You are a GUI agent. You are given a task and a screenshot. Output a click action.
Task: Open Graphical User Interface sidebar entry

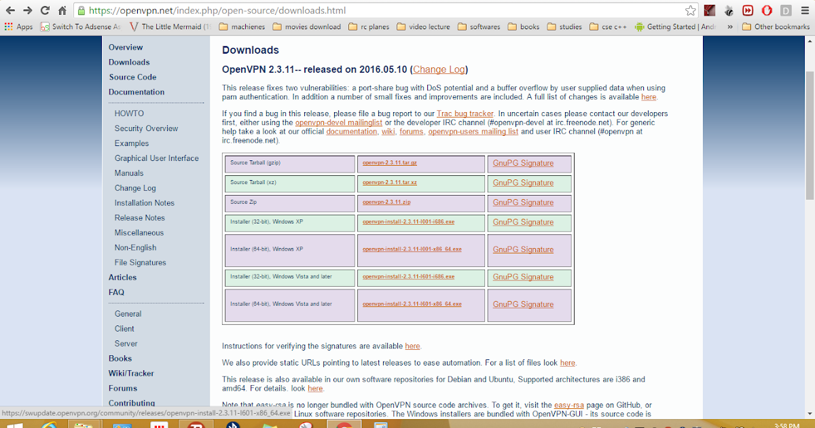coord(157,158)
